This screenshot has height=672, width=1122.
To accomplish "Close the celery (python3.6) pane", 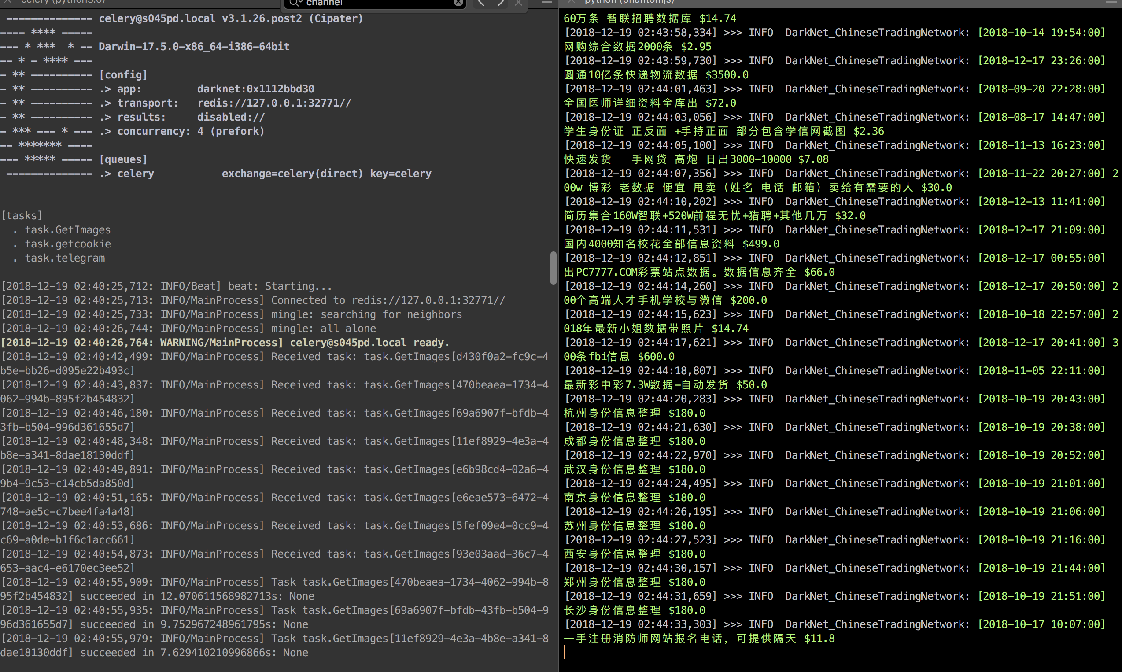I will [x=7, y=2].
